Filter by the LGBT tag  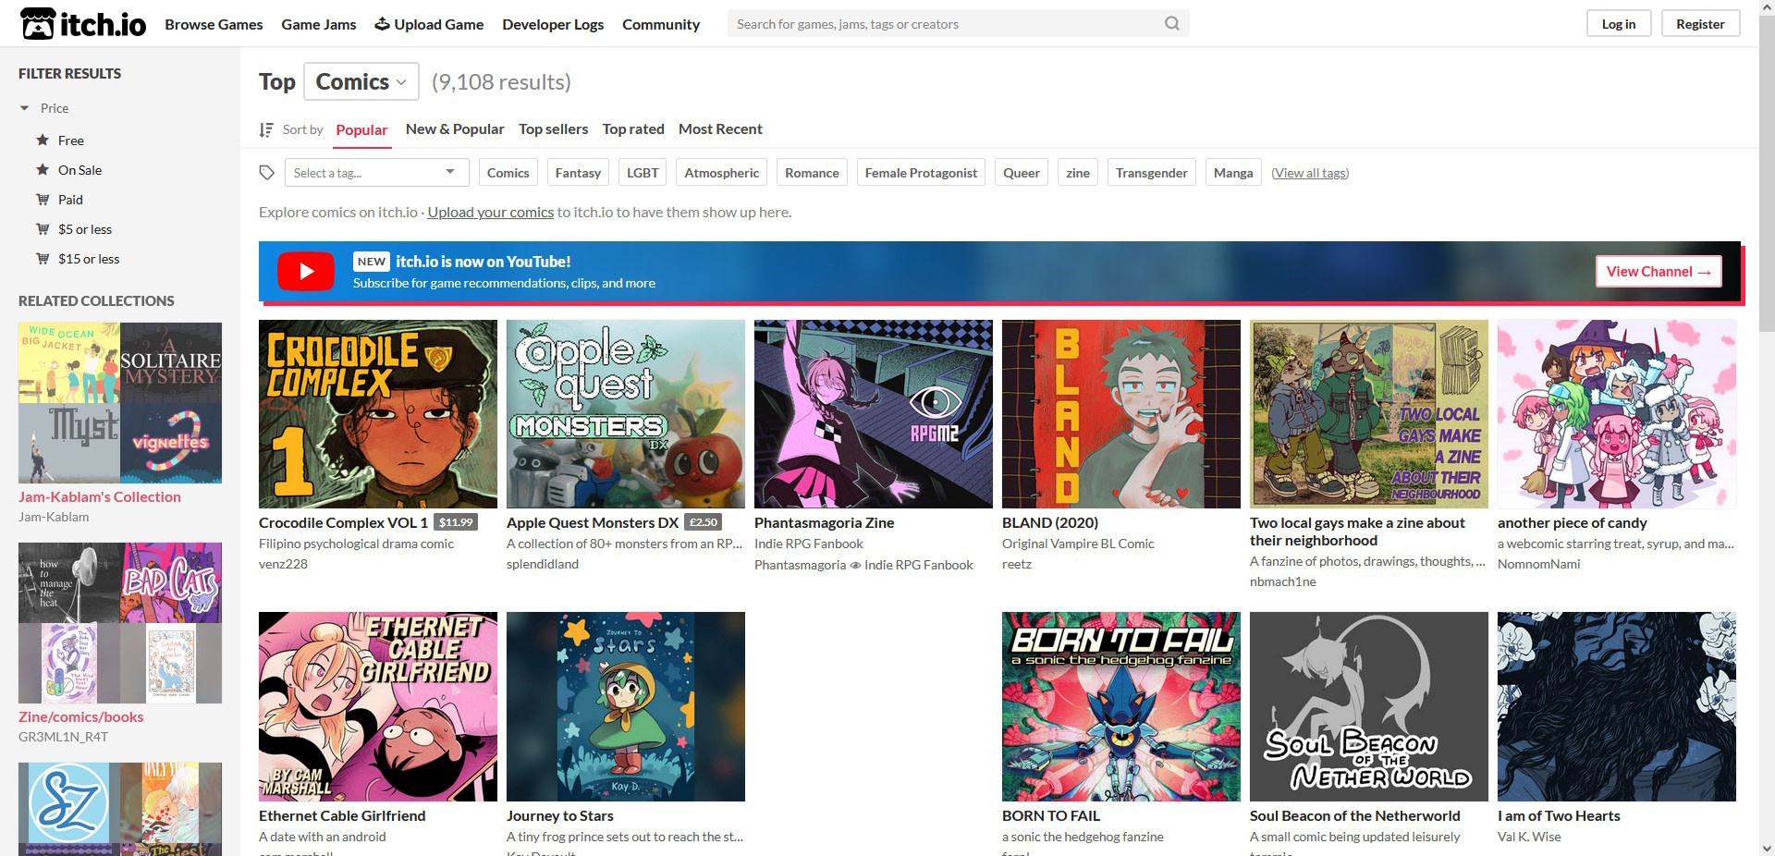pos(643,173)
